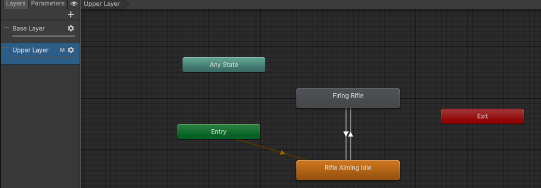Click the Base Layer weight bar
This screenshot has width=541, height=188.
coord(43,36)
